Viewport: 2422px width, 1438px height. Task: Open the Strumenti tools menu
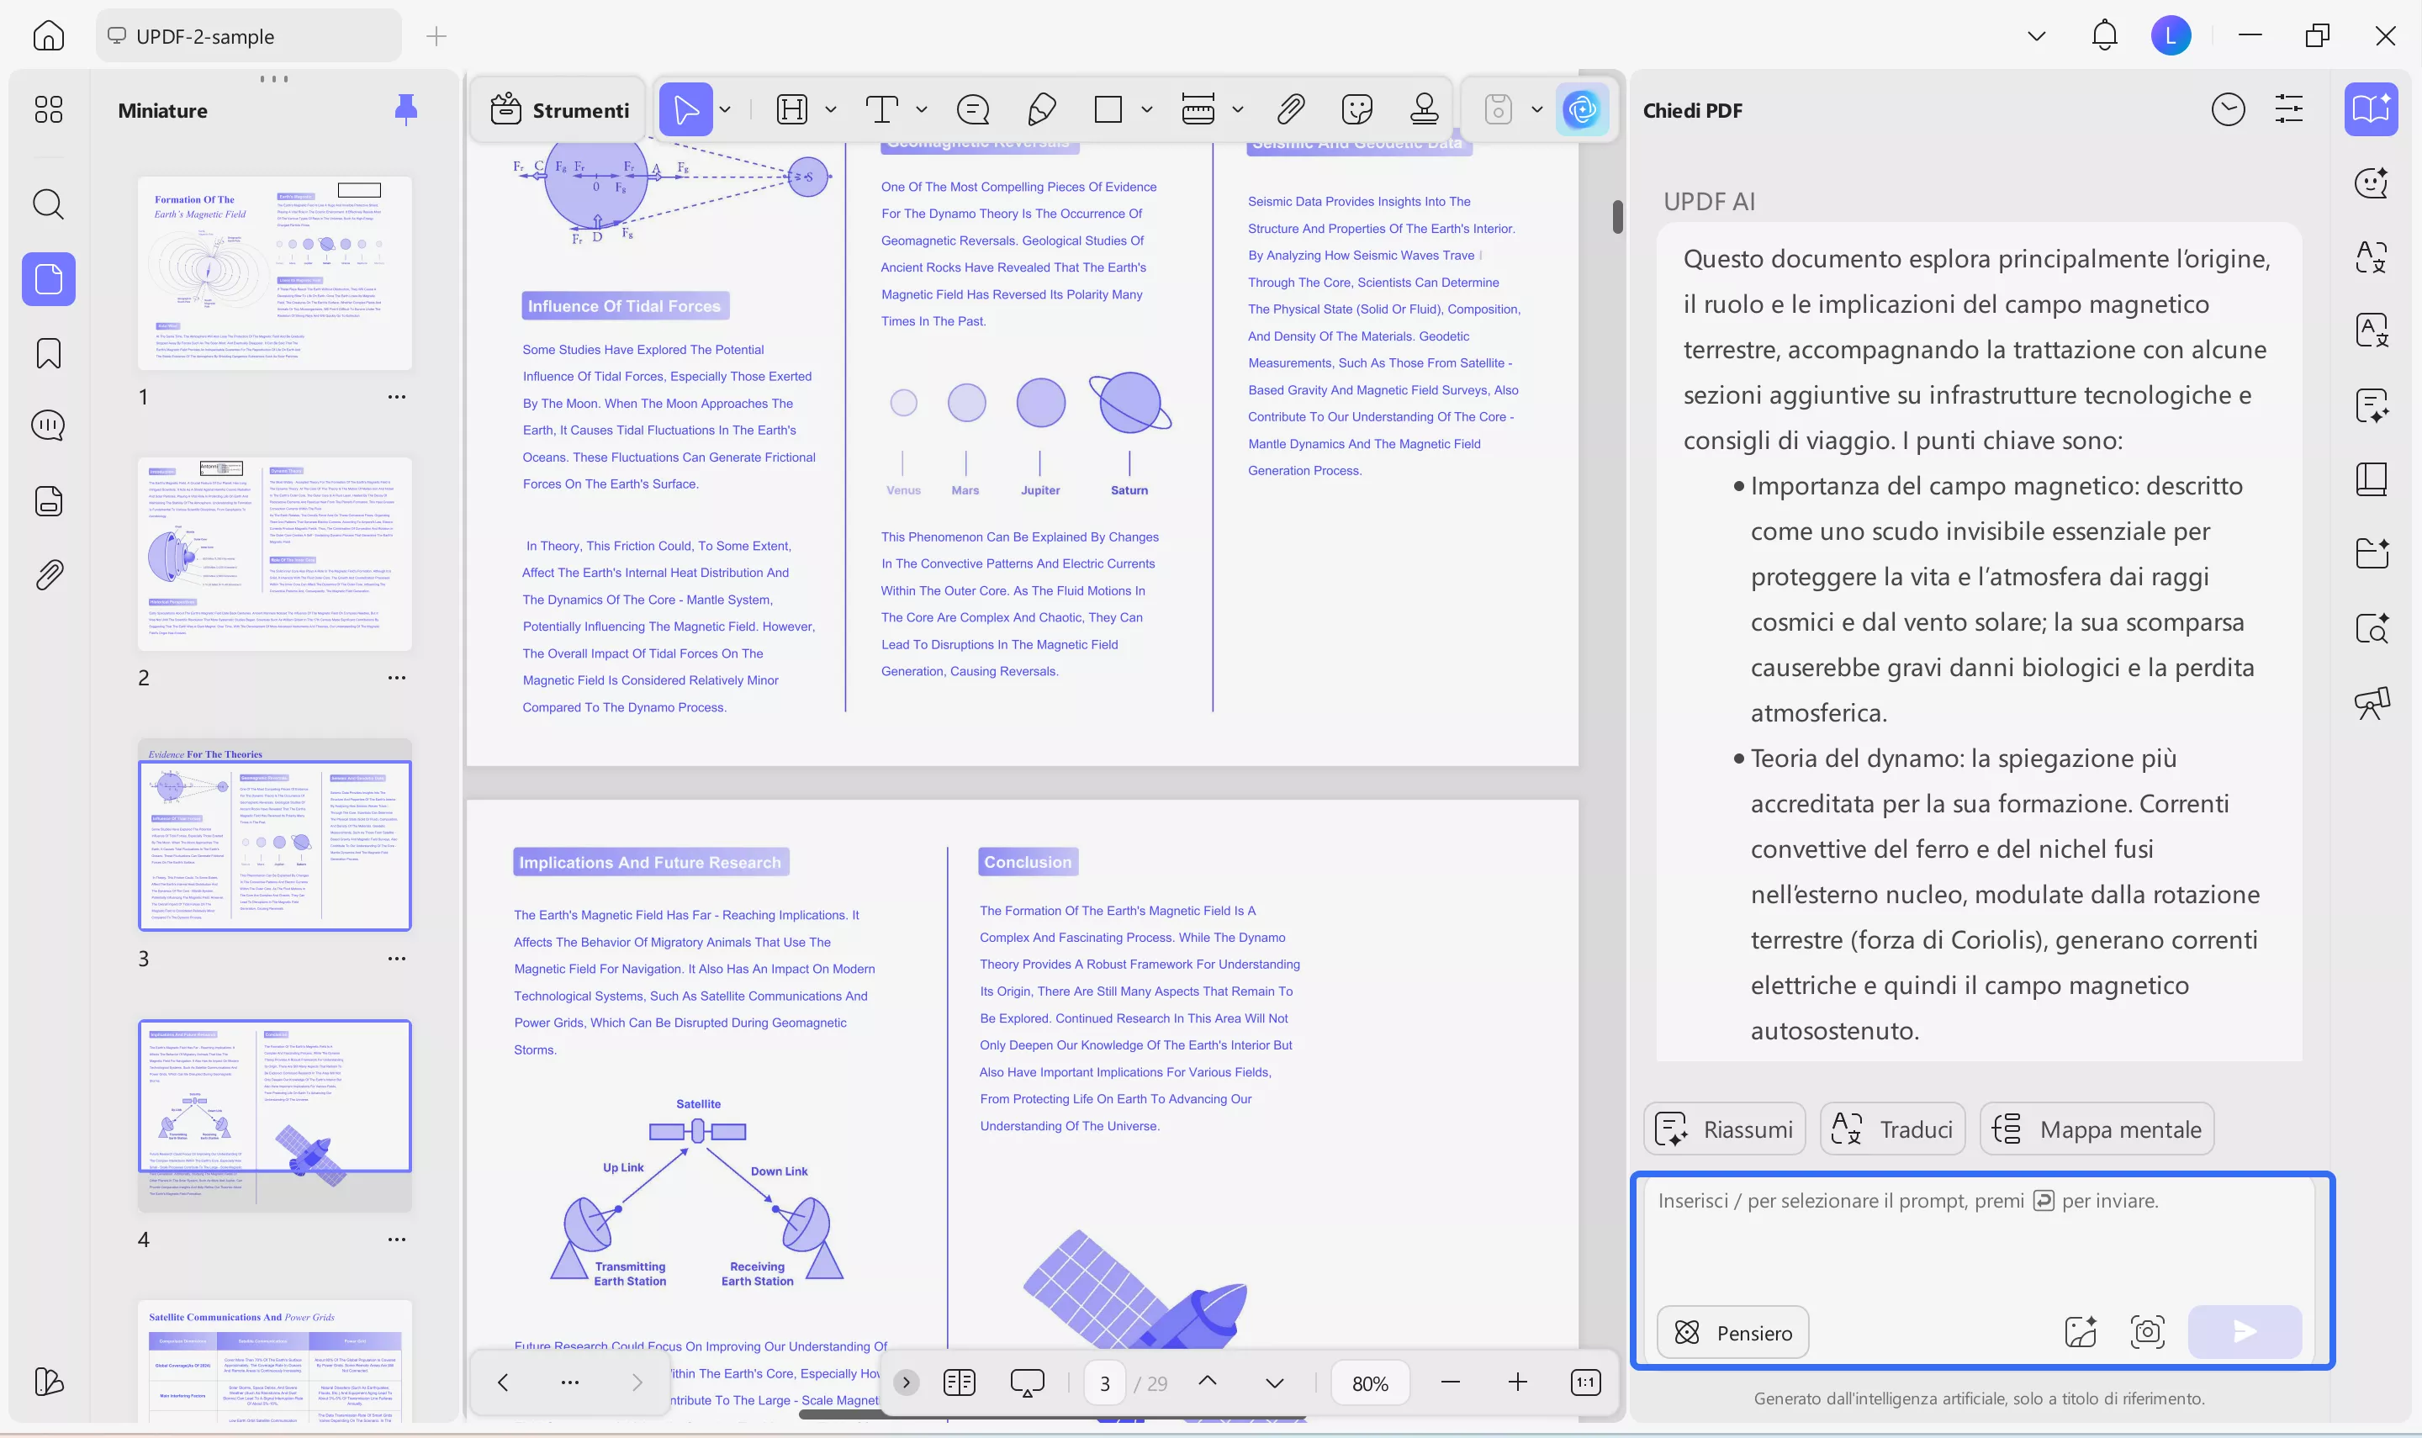tap(560, 109)
